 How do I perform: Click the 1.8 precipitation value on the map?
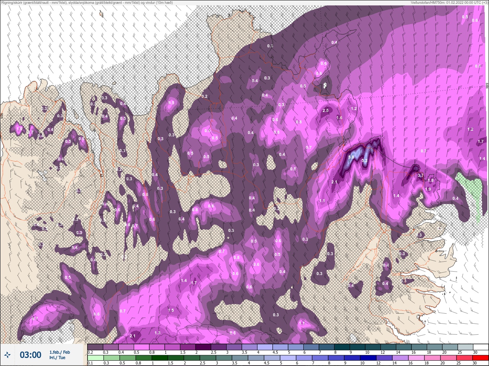click(x=431, y=180)
